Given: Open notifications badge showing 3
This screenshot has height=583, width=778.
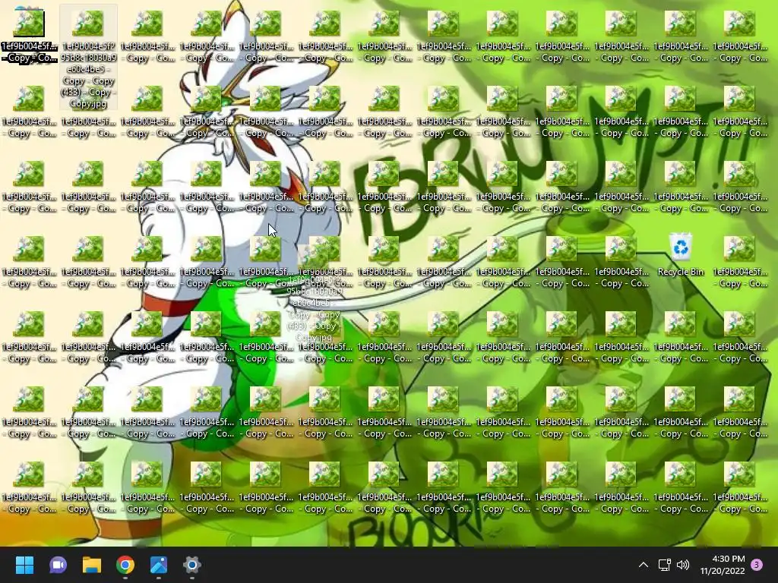Looking at the screenshot, I should pos(757,565).
